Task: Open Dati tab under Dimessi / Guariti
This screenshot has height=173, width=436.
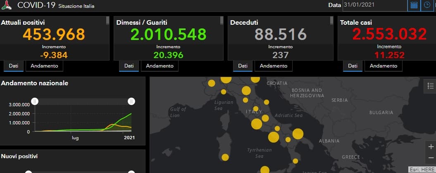Action: [x=129, y=66]
